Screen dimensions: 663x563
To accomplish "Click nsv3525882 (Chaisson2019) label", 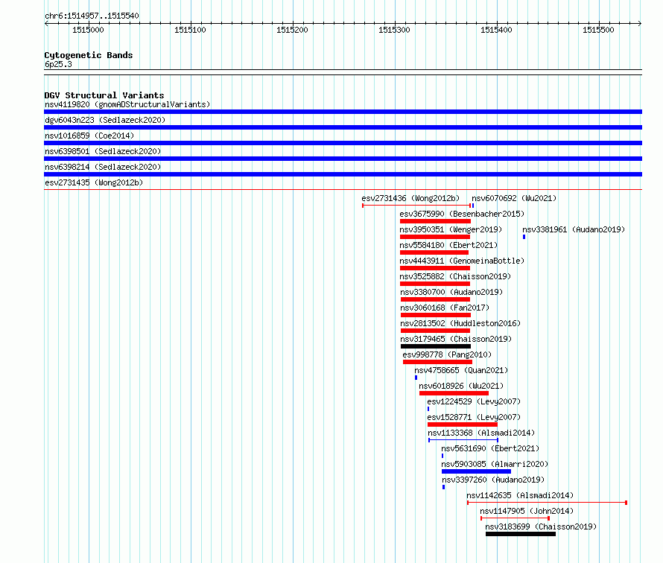I will pos(455,276).
